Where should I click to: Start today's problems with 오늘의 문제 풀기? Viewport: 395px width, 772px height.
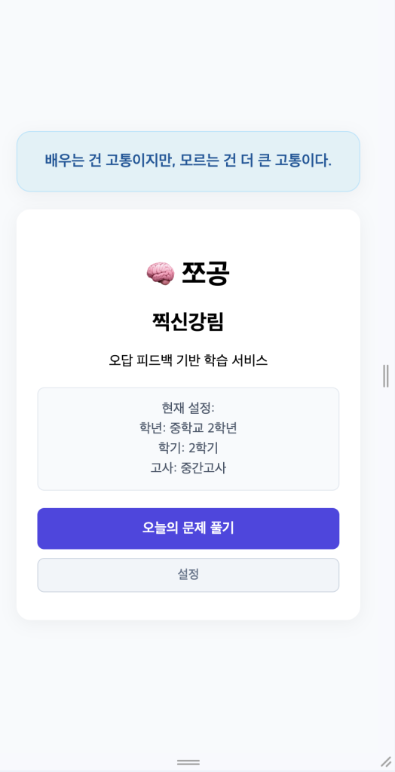[188, 528]
